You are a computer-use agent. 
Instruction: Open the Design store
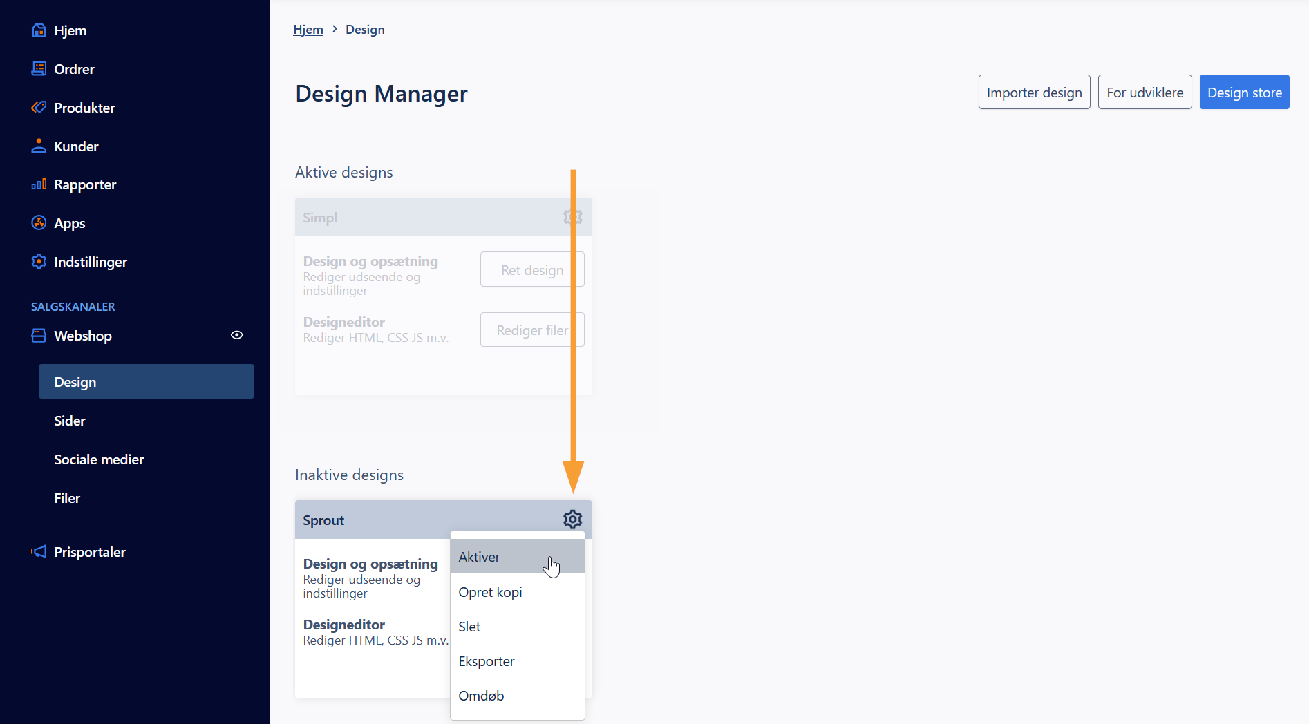coord(1244,93)
